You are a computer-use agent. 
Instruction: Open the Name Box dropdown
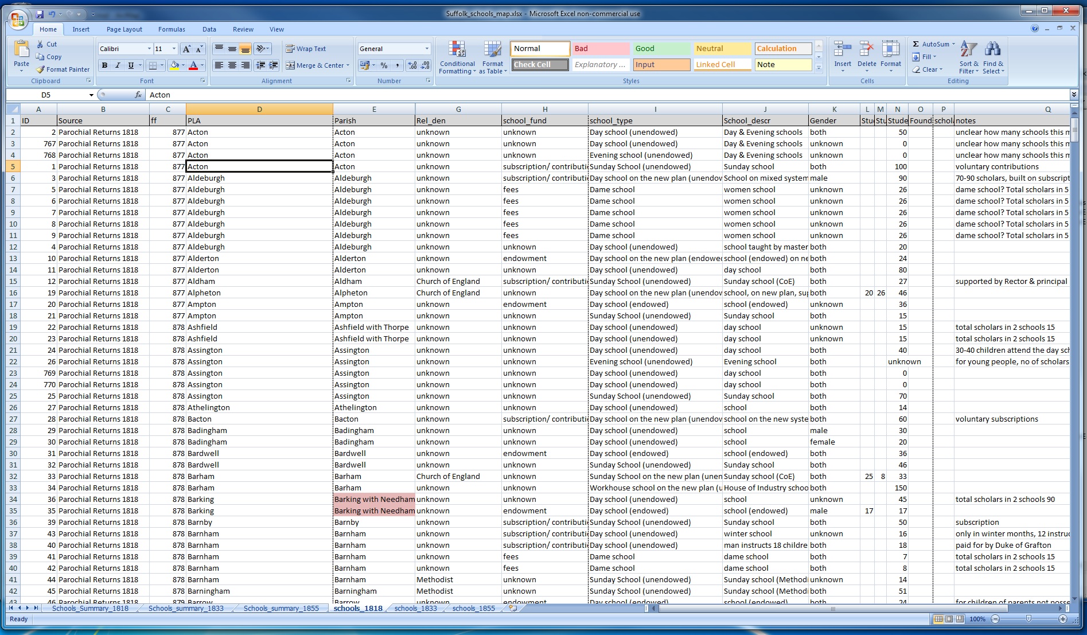91,95
